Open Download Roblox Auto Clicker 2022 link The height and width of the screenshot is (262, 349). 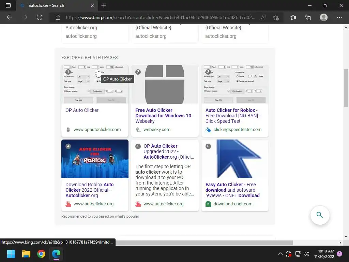pyautogui.click(x=90, y=190)
